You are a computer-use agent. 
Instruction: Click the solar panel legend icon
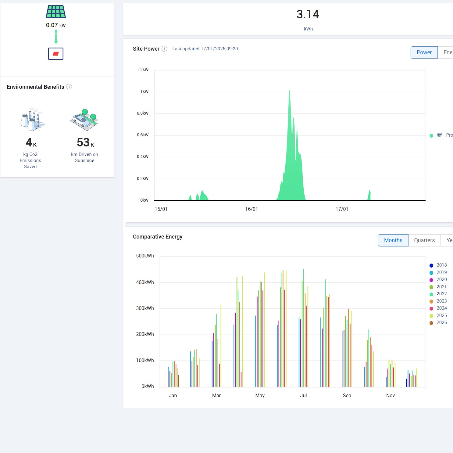click(x=439, y=135)
